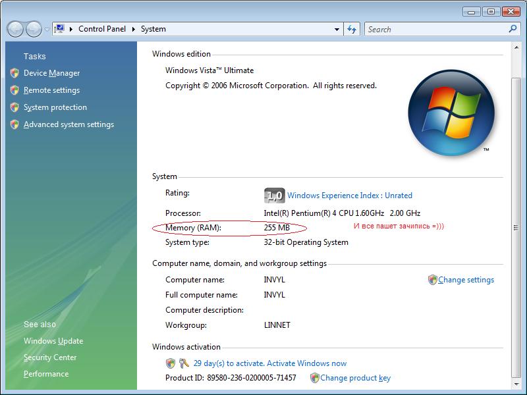Open the recent pages dropdown arrow
527x395 pixels.
[47, 29]
